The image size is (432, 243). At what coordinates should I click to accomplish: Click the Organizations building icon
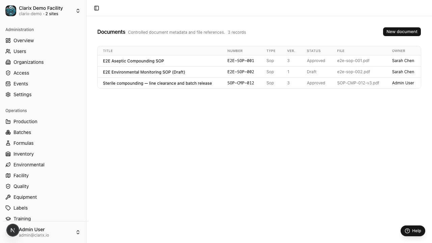click(8, 62)
